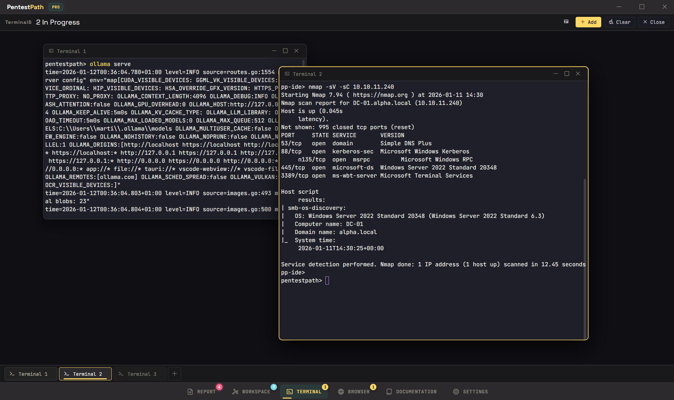Image resolution: width=674 pixels, height=400 pixels.
Task: Click the '88/tcp open kerberos-sec' row
Action: click(x=375, y=152)
